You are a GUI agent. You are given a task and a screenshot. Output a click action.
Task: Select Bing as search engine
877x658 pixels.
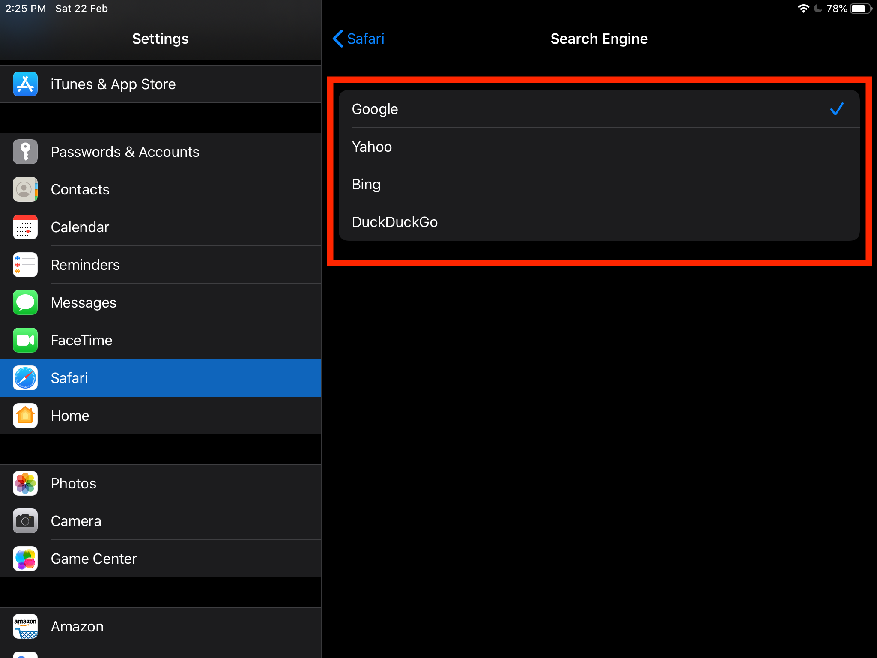pos(599,184)
